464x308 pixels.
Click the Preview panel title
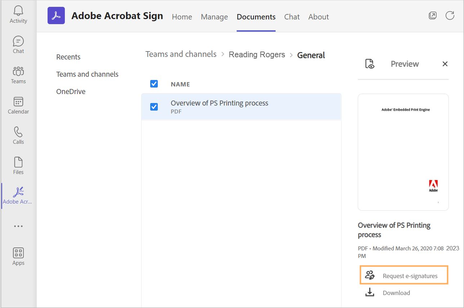(x=405, y=64)
